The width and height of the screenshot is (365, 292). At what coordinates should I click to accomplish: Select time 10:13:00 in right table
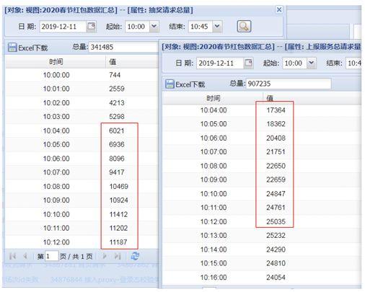214,235
